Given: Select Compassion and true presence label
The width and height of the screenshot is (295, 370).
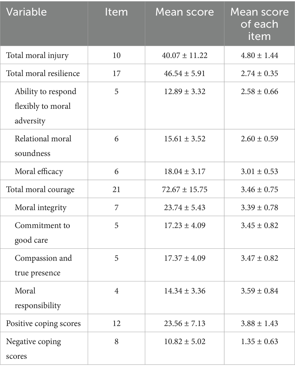Looking at the screenshot, I should tap(43, 265).
